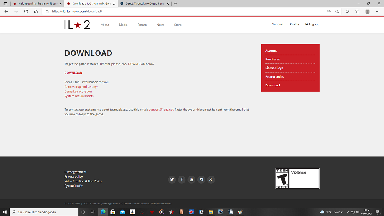
Task: Log out using the Logout link
Action: pos(312,24)
